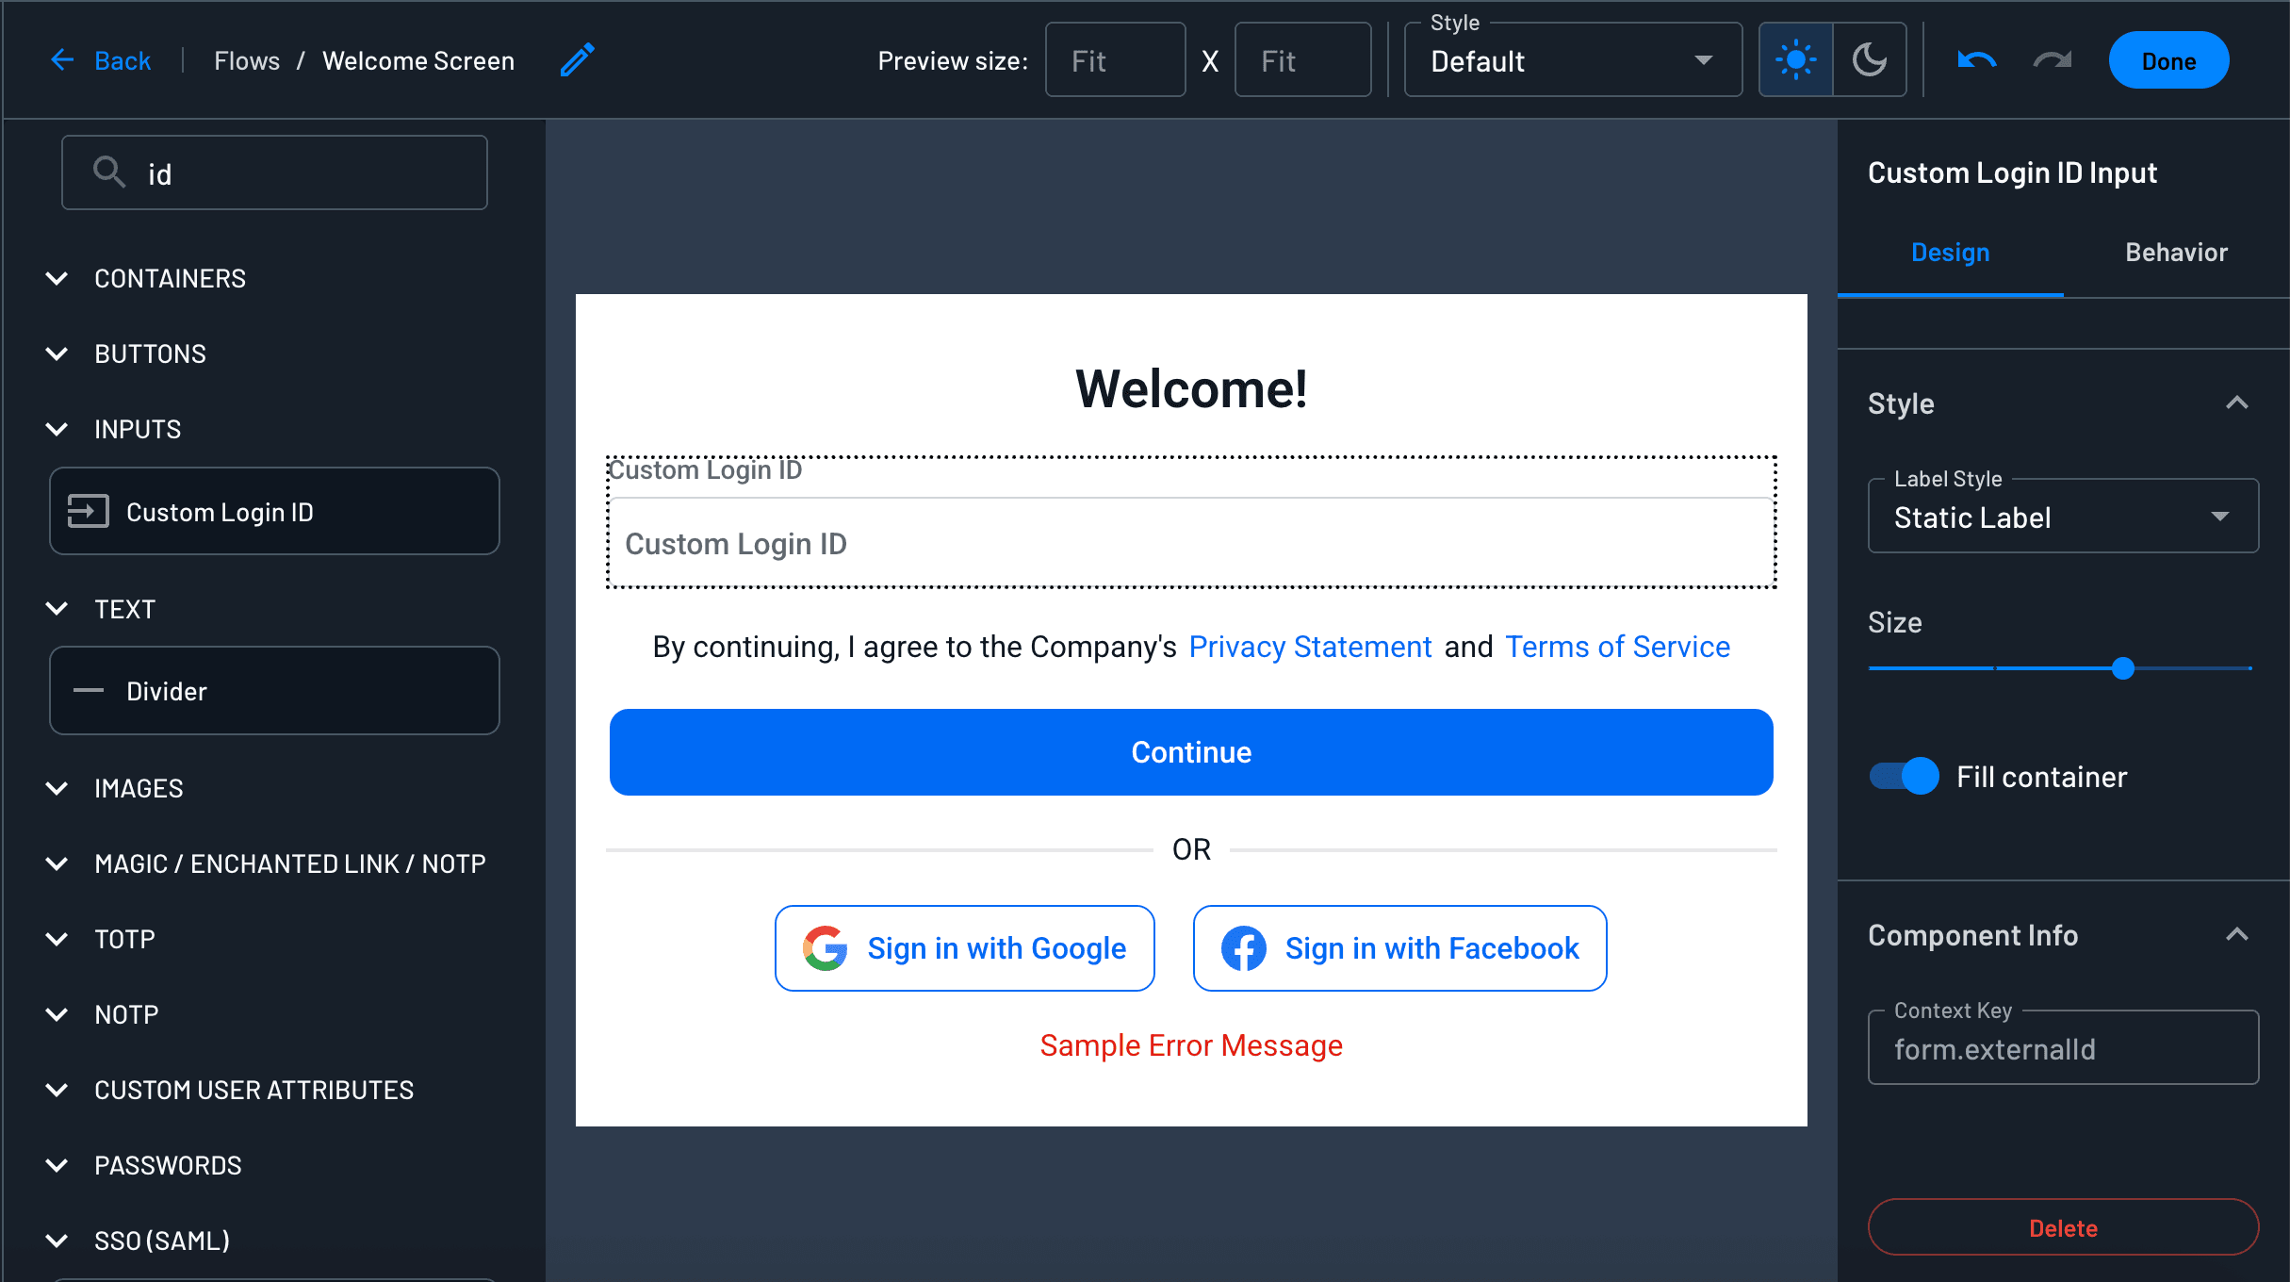Adjust the Size slider
The image size is (2290, 1282).
[2122, 668]
